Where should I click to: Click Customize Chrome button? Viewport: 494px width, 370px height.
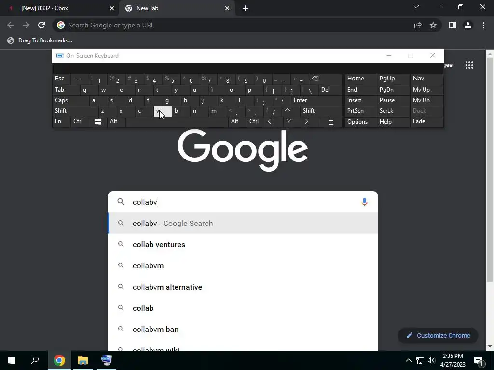pos(438,336)
